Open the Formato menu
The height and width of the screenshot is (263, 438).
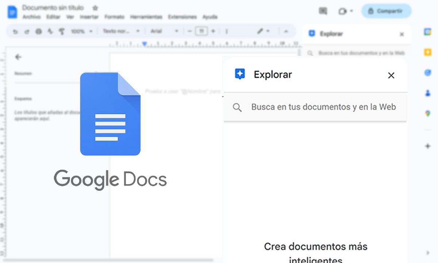coord(114,17)
